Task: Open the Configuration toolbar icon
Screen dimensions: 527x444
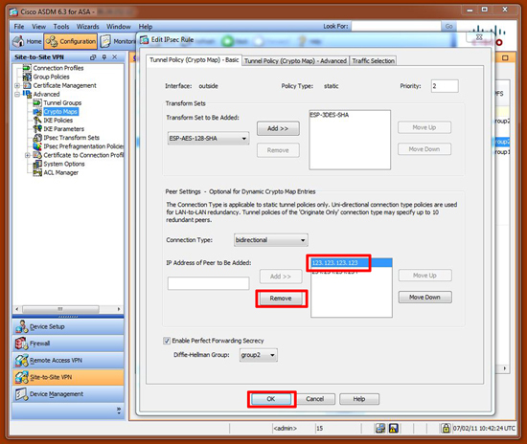Action: (x=52, y=41)
